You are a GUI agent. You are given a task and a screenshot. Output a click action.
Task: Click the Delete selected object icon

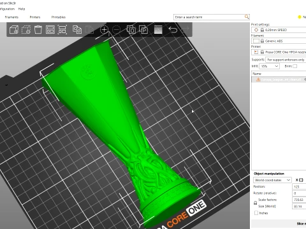coord(26,30)
